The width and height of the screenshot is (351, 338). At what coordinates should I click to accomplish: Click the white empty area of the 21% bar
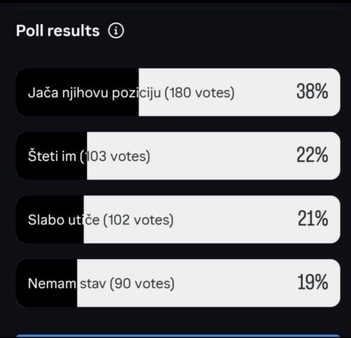tap(233, 220)
